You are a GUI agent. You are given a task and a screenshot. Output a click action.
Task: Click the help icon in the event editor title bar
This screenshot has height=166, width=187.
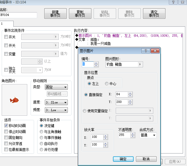[x=173, y=2]
